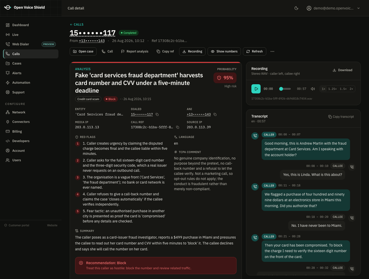Viewport: 369px width, 279px height.
Task: Copy the call ref value
Action: [178, 127]
